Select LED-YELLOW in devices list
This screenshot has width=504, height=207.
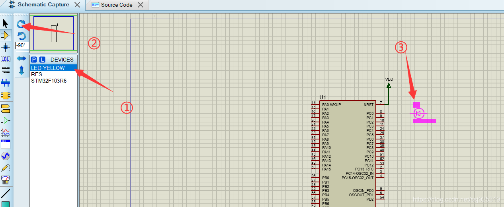pyautogui.click(x=53, y=68)
